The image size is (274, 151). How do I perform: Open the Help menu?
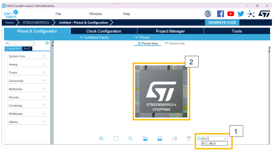[126, 14]
